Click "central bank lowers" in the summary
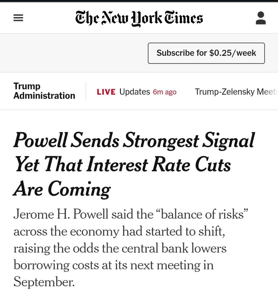 point(174,248)
